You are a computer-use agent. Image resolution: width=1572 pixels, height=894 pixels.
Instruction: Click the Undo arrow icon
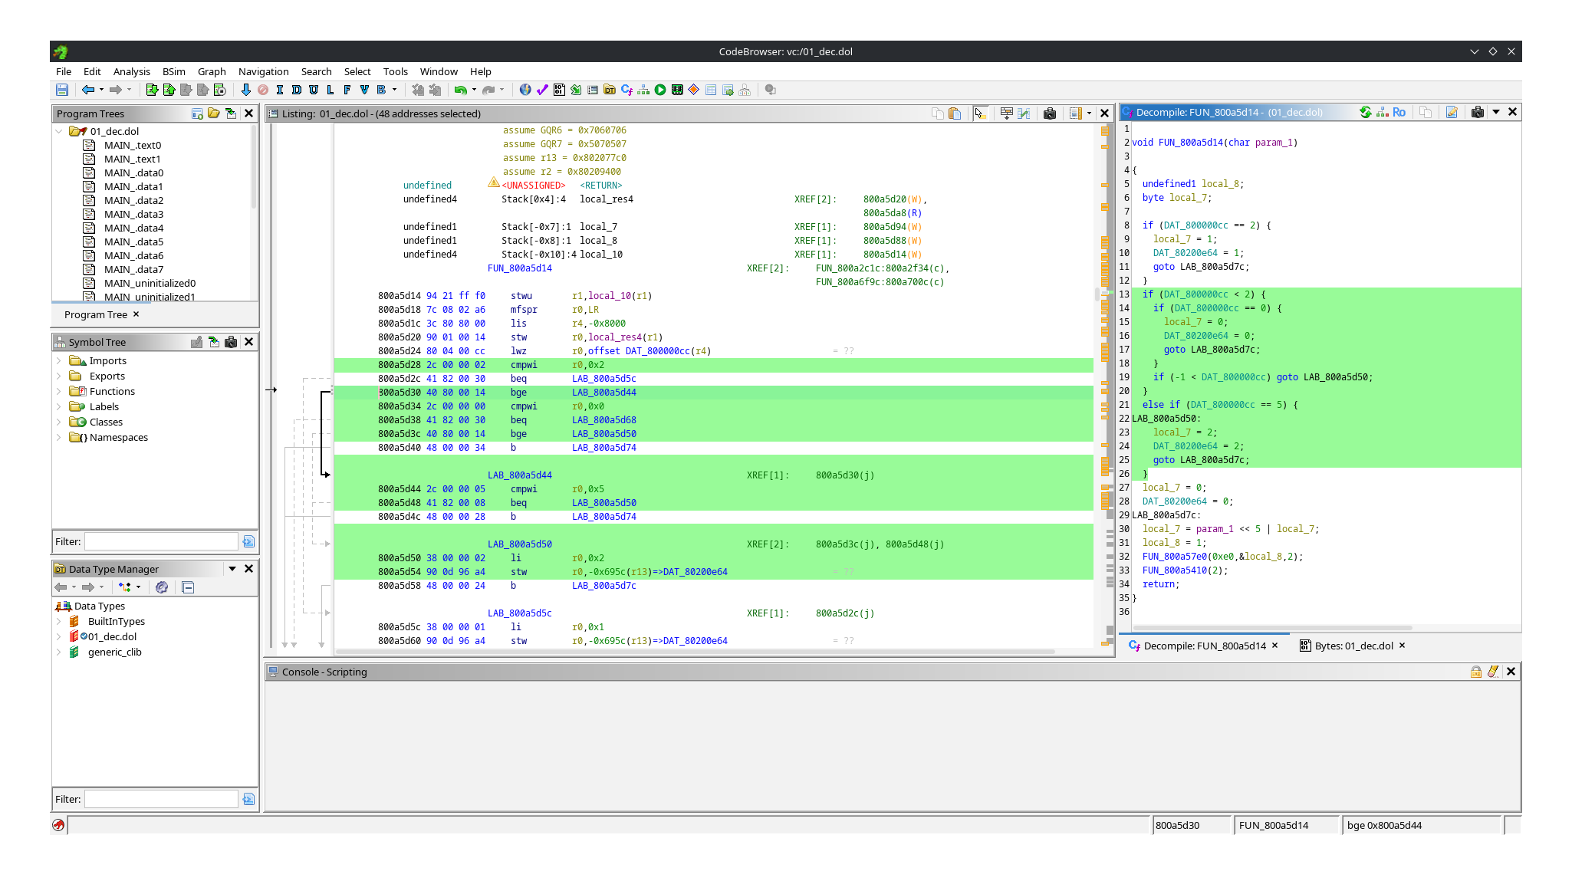pyautogui.click(x=460, y=90)
